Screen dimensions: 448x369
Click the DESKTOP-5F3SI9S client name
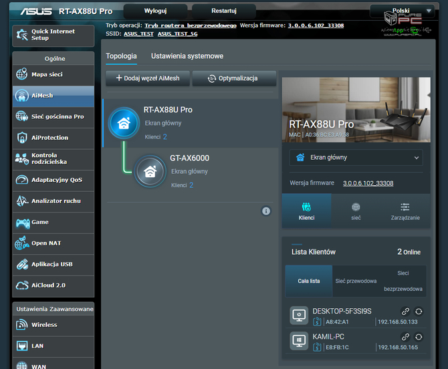click(342, 311)
